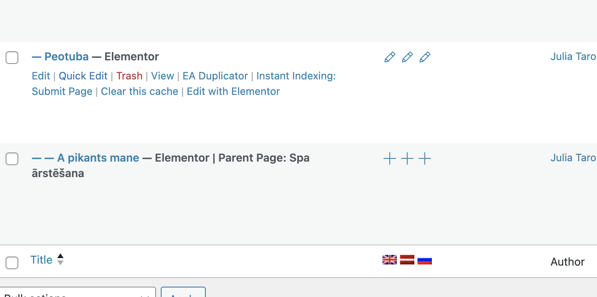Check the Peotuba row checkbox
597x297 pixels.
(12, 58)
